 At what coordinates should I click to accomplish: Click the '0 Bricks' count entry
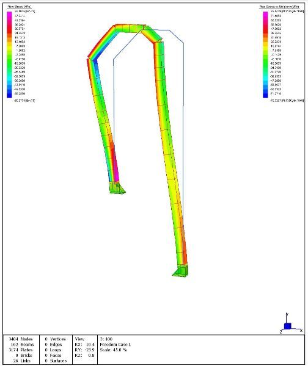click(23, 355)
